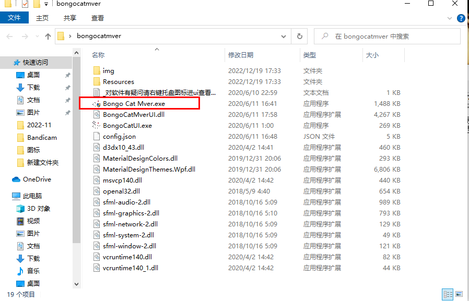The image size is (469, 301).
Task: Go up one folder level with up arrow
Action: pos(48,37)
